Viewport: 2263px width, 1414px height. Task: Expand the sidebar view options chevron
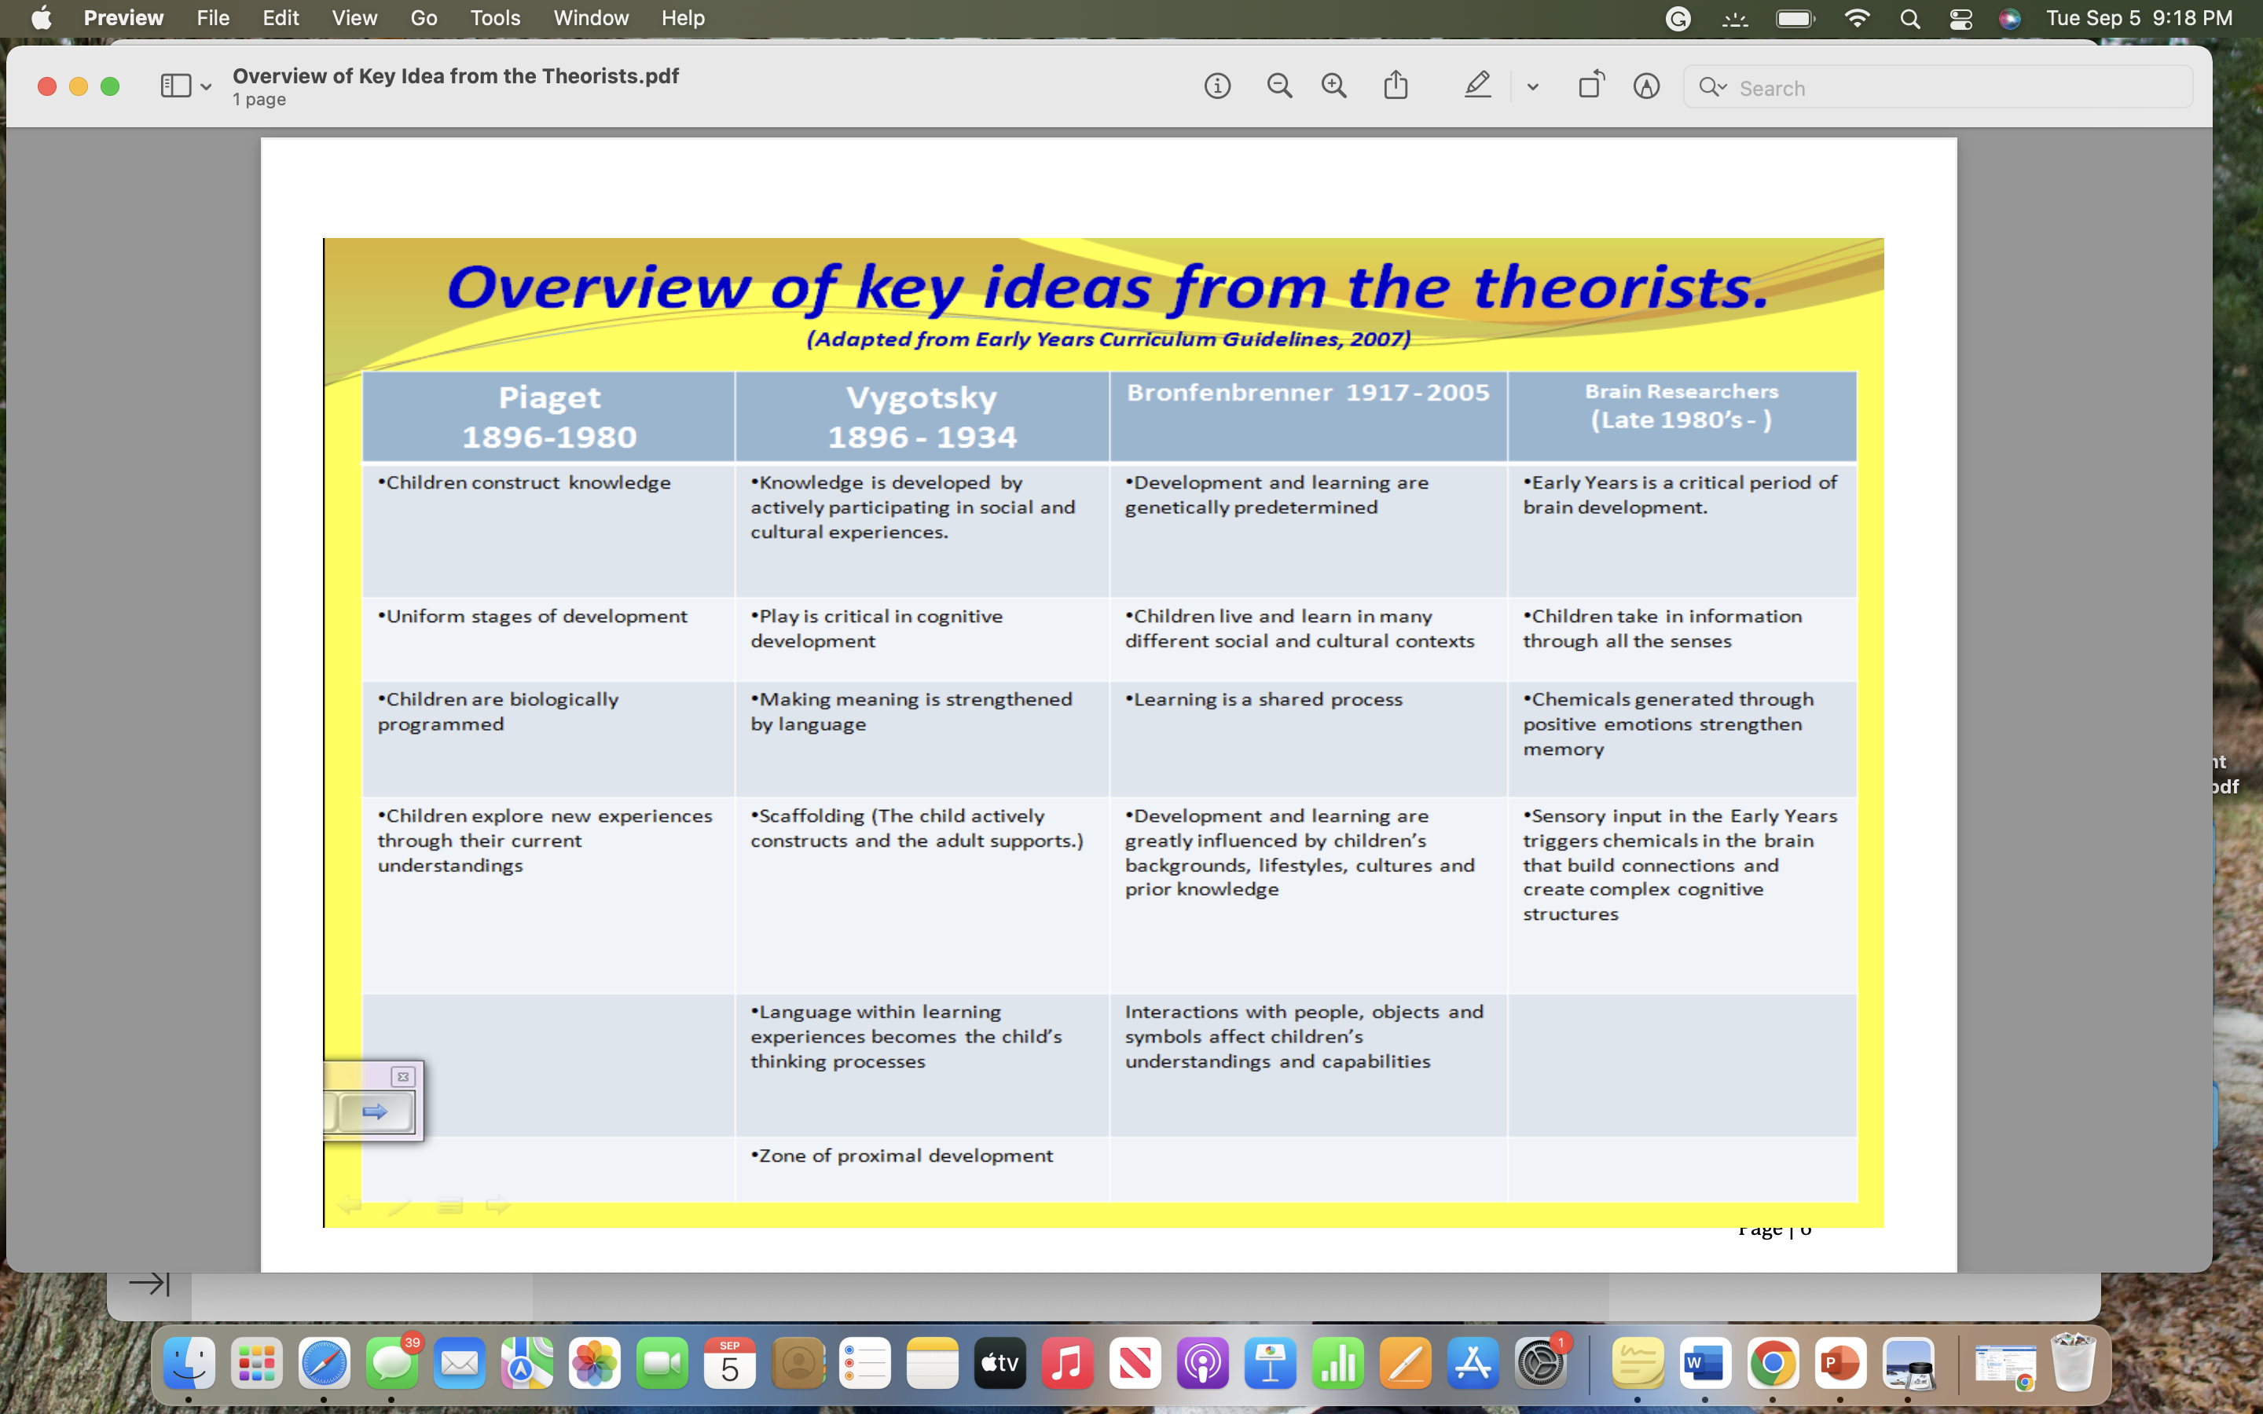click(206, 87)
